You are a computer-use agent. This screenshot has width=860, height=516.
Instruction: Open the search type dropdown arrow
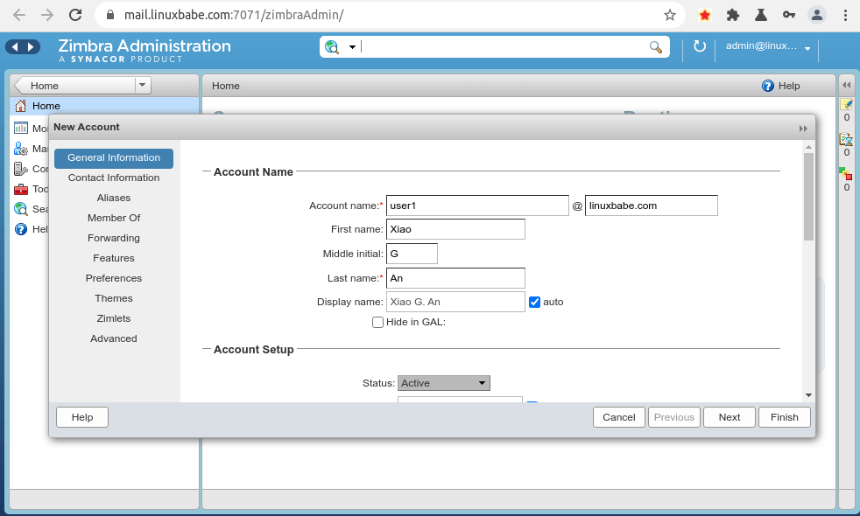[x=352, y=47]
